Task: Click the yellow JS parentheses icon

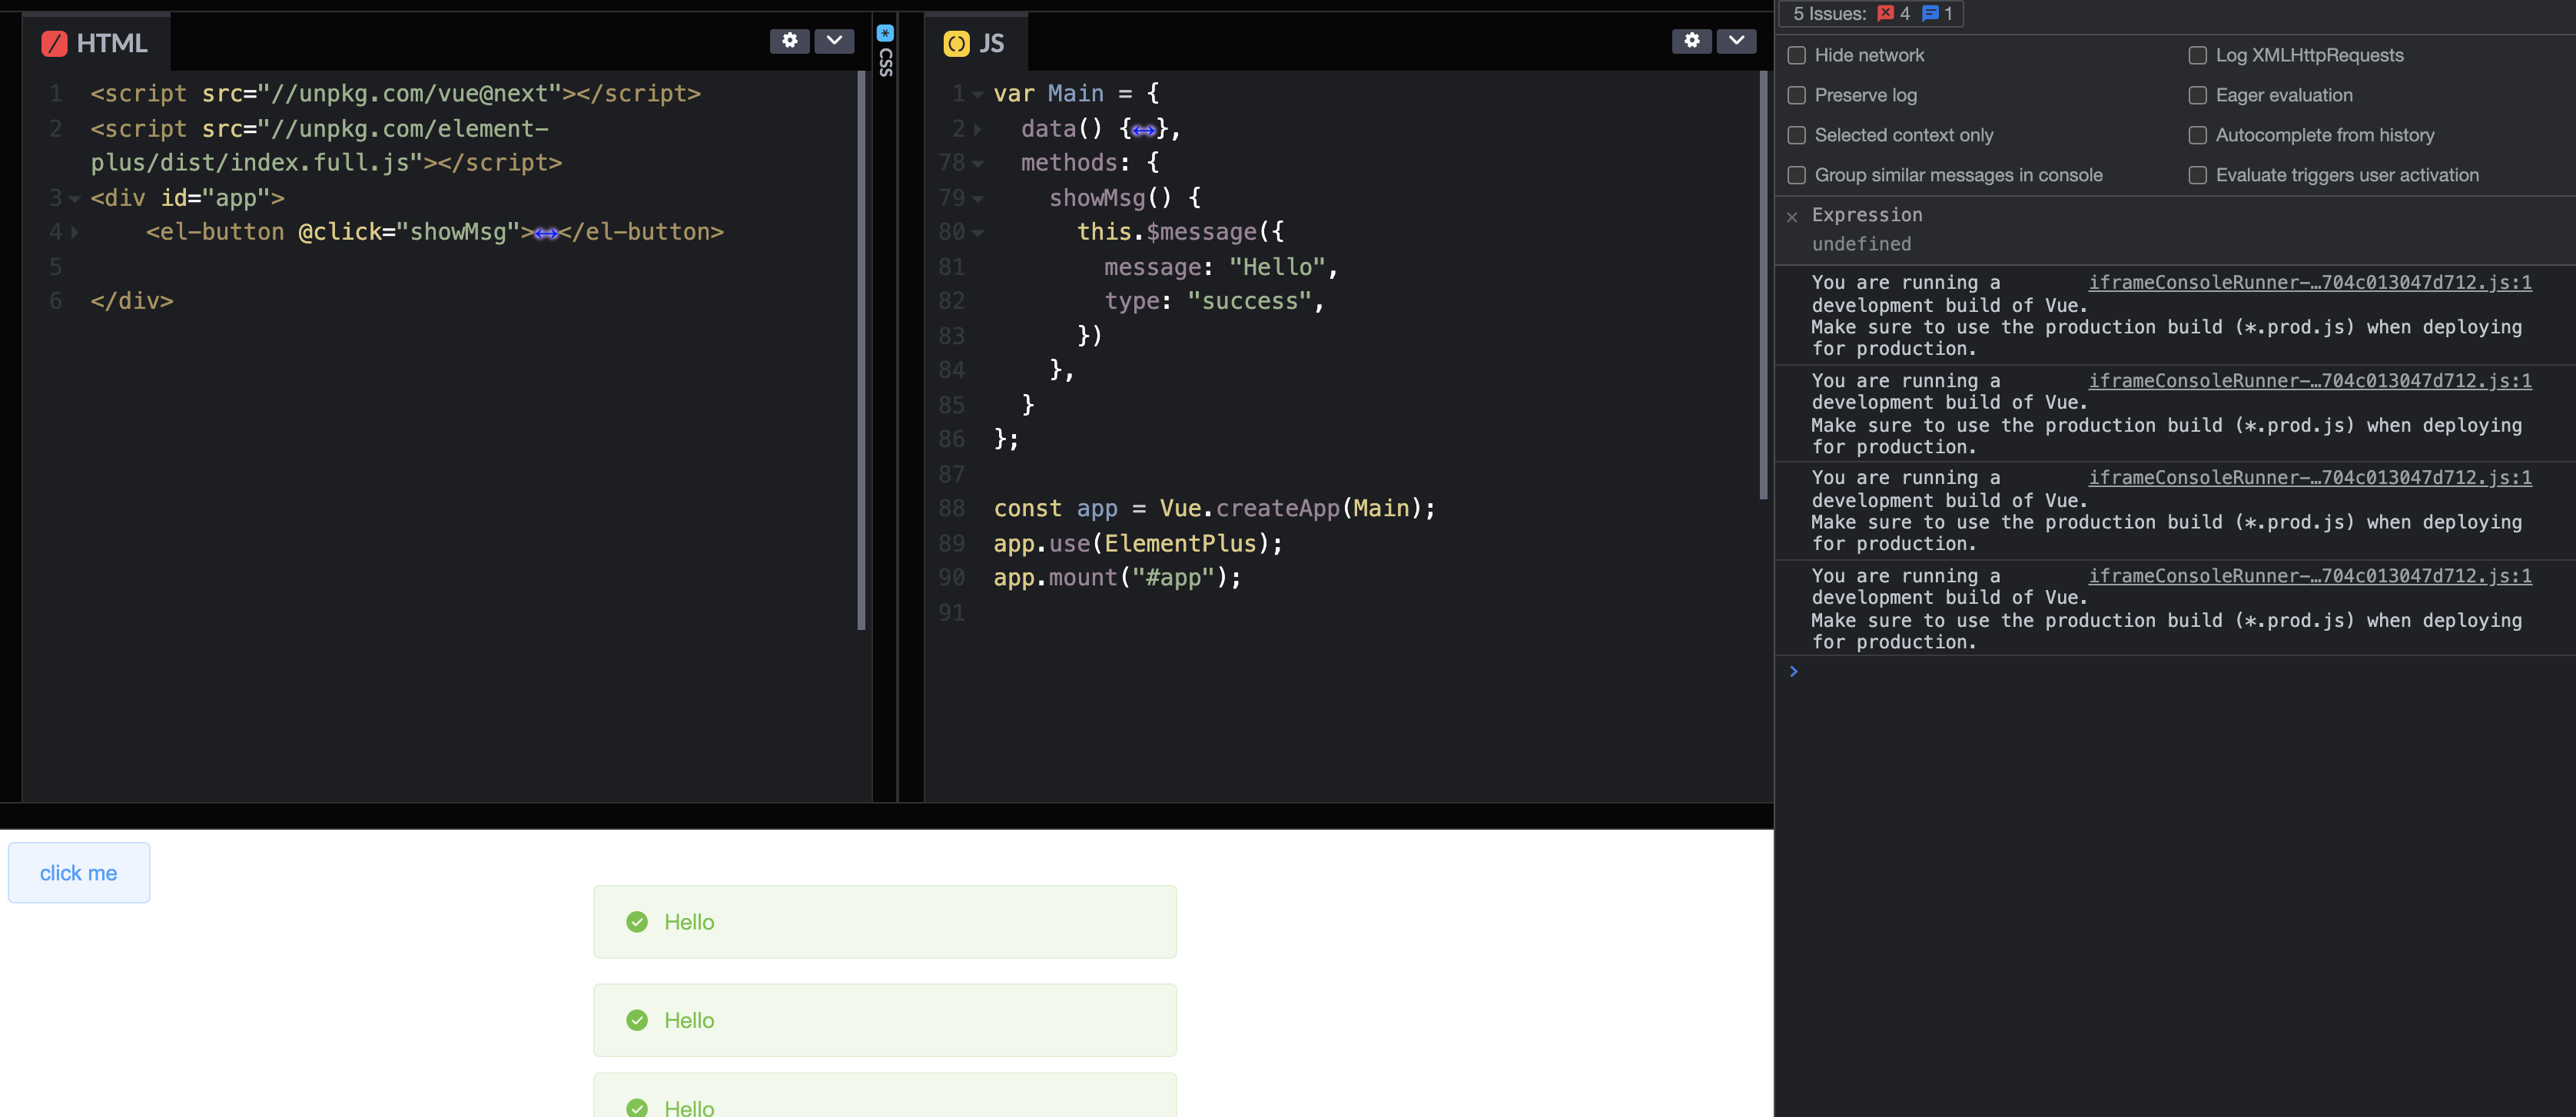Action: (956, 43)
